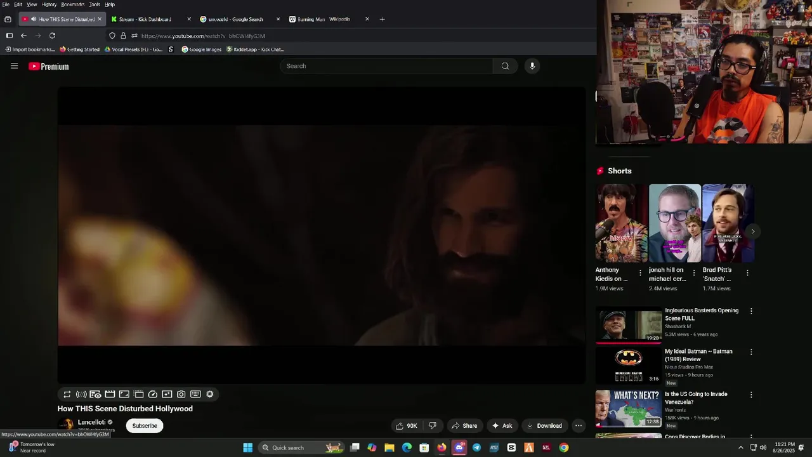Click the Ask button
This screenshot has height=457, width=812.
point(502,426)
